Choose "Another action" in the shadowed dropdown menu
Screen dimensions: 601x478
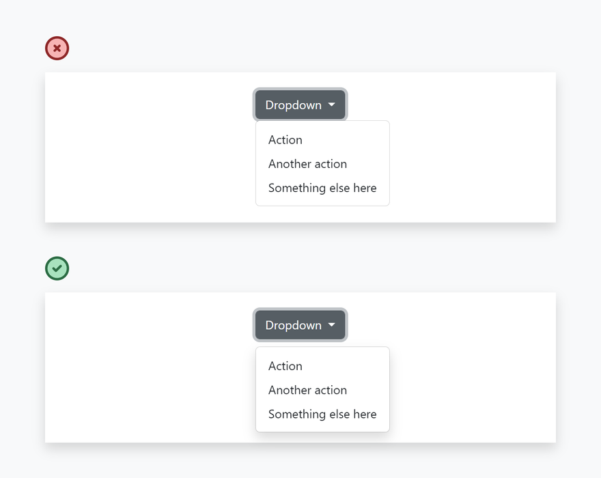click(307, 390)
